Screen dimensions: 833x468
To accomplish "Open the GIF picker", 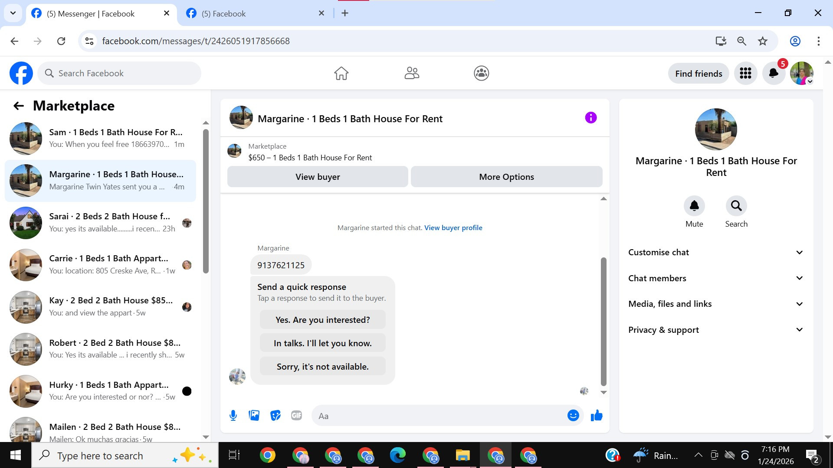I will [296, 416].
